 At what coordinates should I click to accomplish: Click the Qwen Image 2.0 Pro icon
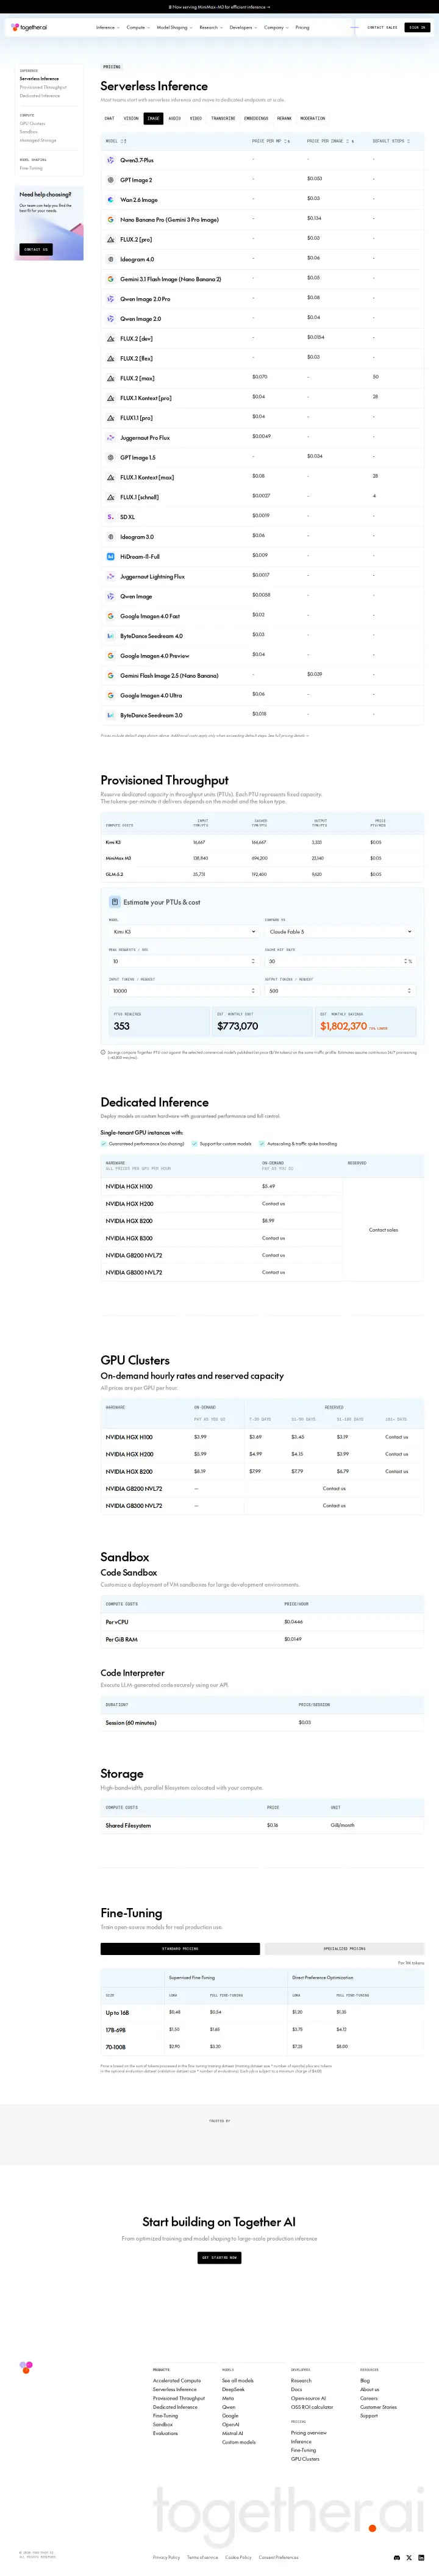[x=111, y=299]
